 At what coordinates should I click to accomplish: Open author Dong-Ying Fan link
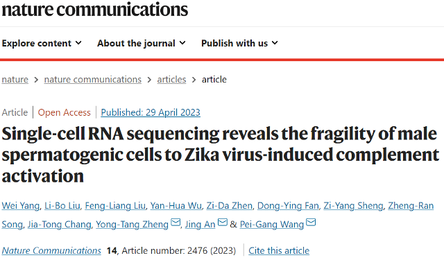[x=288, y=206]
